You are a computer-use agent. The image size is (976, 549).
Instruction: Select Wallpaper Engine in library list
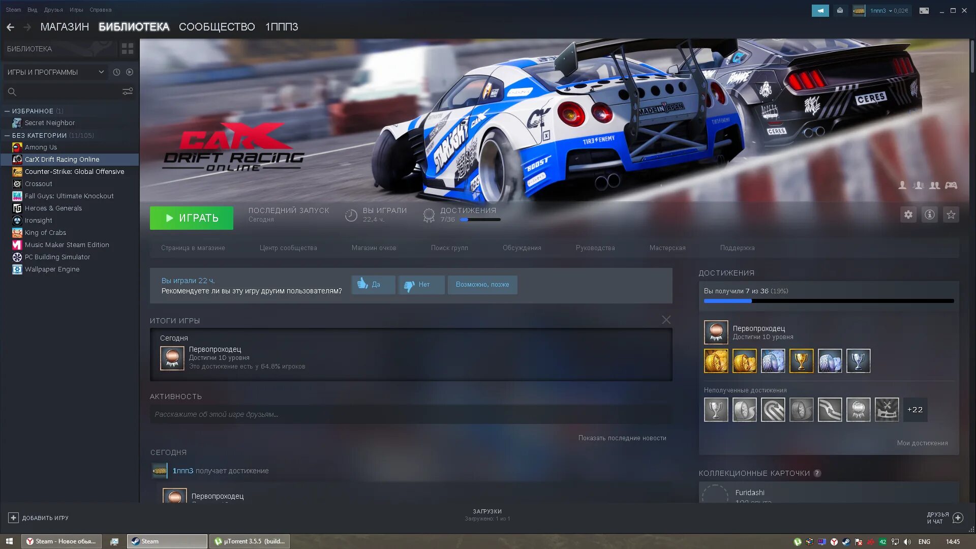click(x=52, y=269)
